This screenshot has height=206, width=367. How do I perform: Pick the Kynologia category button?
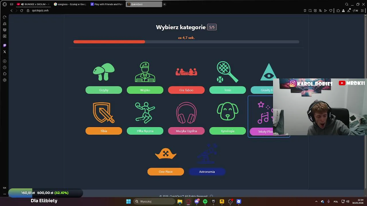228,131
